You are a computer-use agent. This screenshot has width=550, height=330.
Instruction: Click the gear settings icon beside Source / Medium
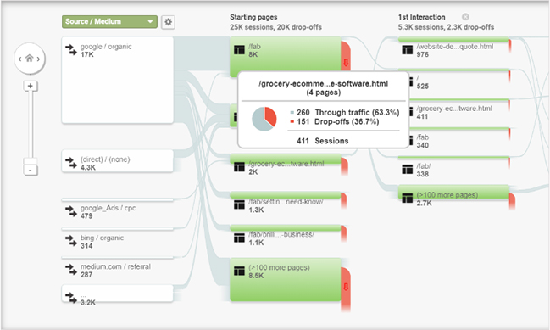tap(168, 22)
